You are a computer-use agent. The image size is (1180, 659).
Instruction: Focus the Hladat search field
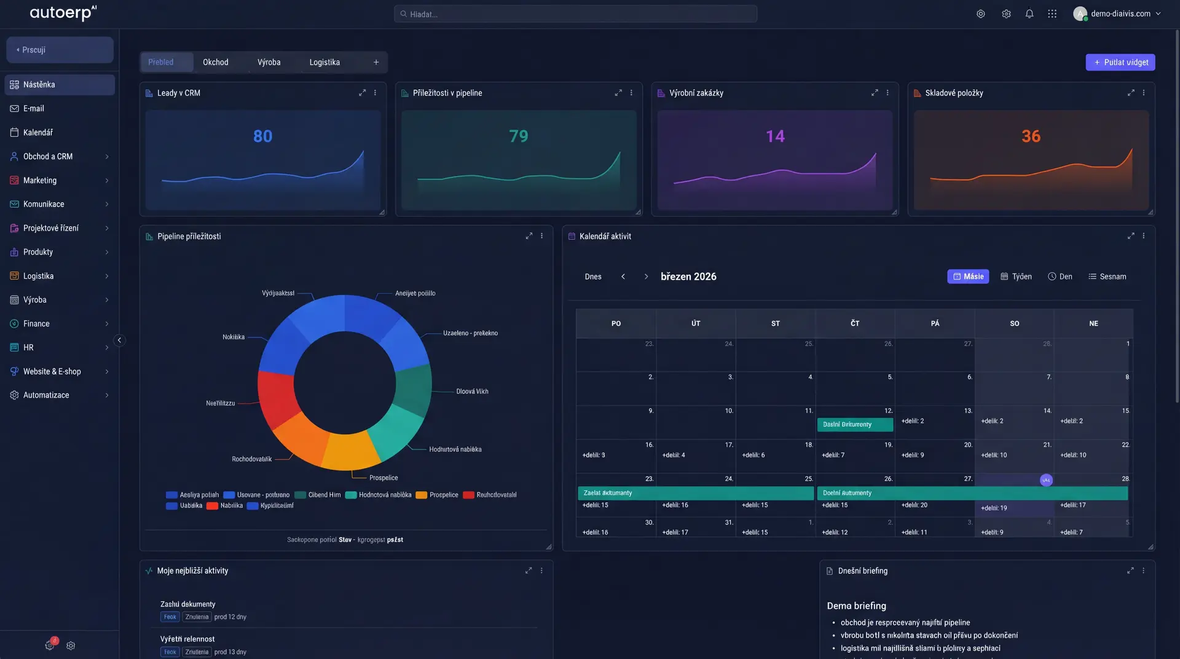coord(575,14)
